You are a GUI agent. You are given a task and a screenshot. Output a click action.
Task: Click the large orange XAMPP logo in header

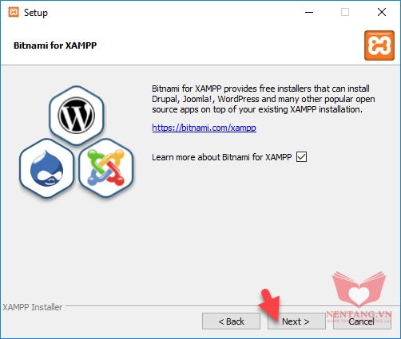(379, 45)
